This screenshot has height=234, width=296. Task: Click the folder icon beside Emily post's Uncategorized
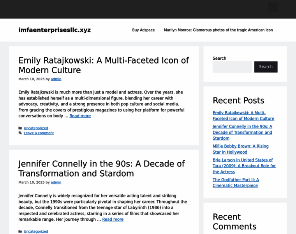[x=20, y=128]
